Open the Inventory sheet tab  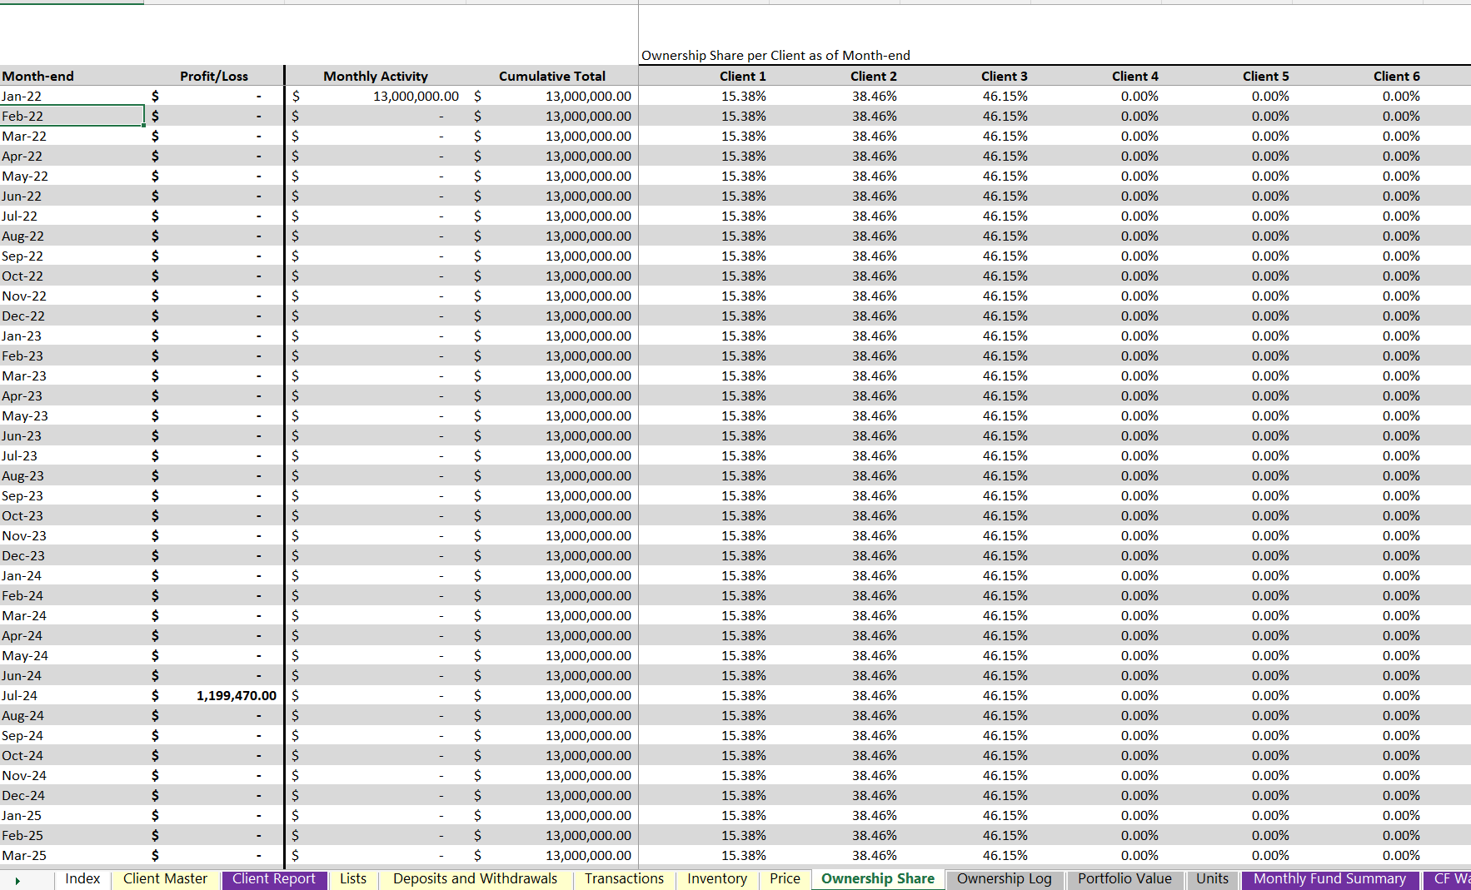point(717,879)
